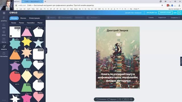Collapse the objects side panel
This screenshot has height=102, width=182.
point(46,51)
